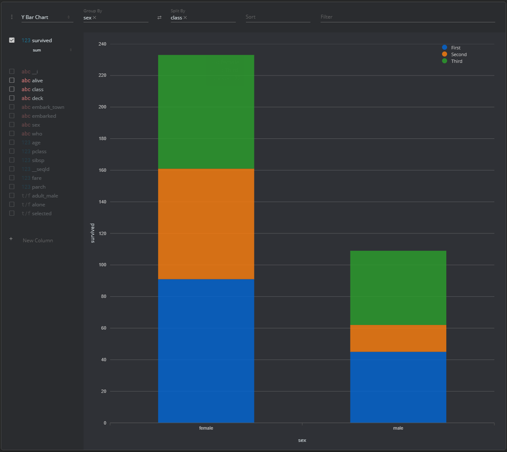The height and width of the screenshot is (452, 507).
Task: Check the sibsp column
Action: 12,160
